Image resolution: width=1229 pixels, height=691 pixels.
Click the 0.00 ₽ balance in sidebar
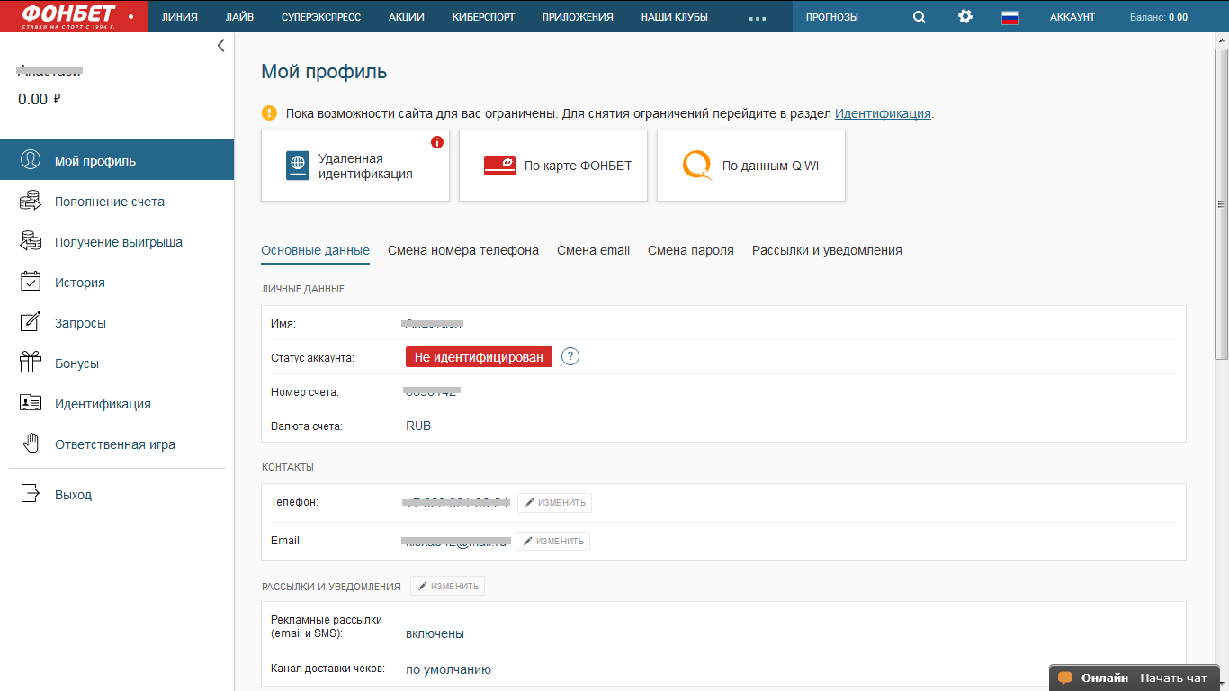point(40,99)
